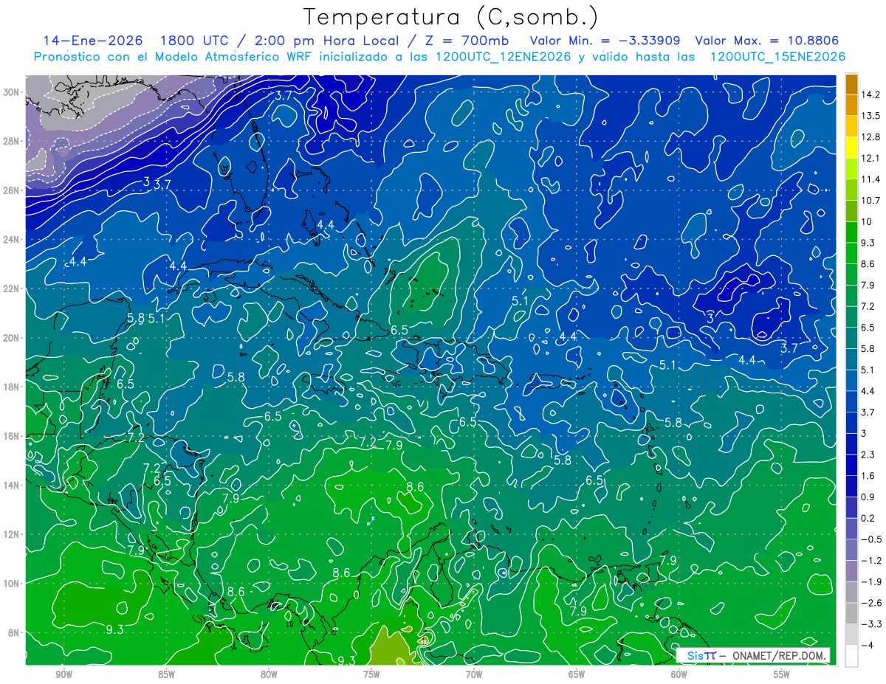Click the title "Temperatura (C,somb.)"
Screen dimensions: 886x684
[x=450, y=16]
